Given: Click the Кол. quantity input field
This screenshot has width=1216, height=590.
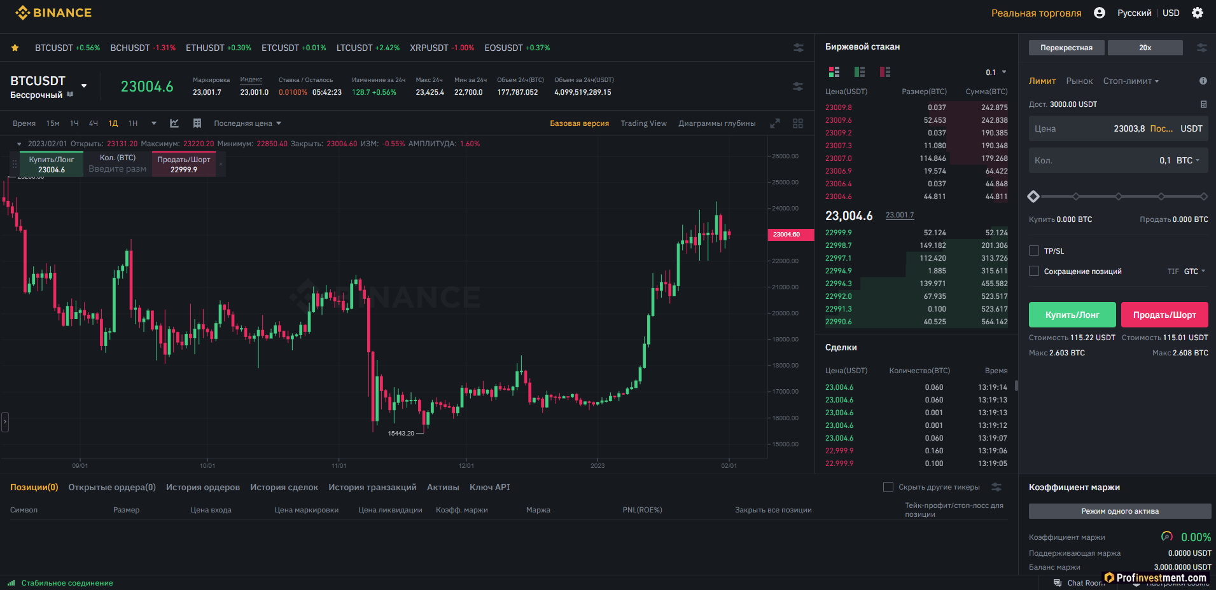Looking at the screenshot, I should point(1118,160).
